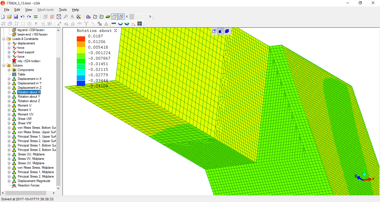Click the Save file icon
Viewport: 380px width, 202px height.
click(16, 17)
